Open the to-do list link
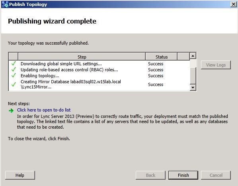Screen dimensions: 238x186 coord(44,110)
